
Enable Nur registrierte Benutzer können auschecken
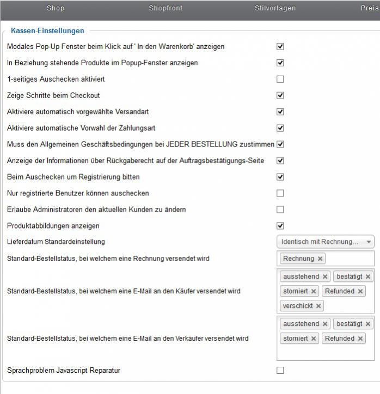(x=280, y=193)
